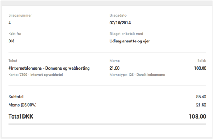Select the Bilagsdato 07/10/2014
The image size is (213, 139).
pos(120,23)
